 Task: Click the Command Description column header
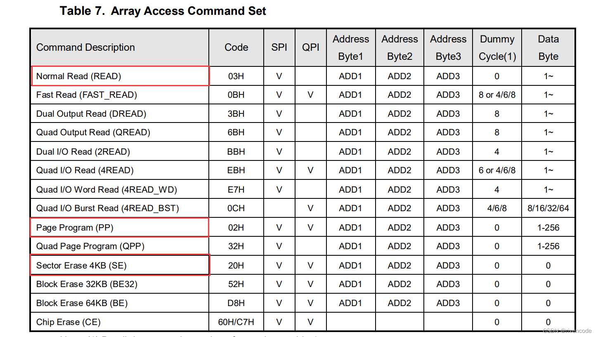(85, 47)
